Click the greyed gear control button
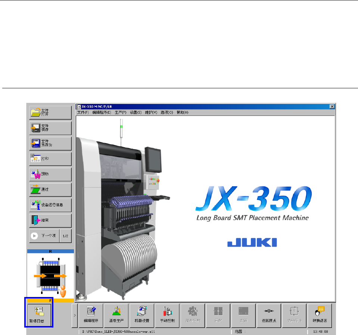 [x=193, y=315]
